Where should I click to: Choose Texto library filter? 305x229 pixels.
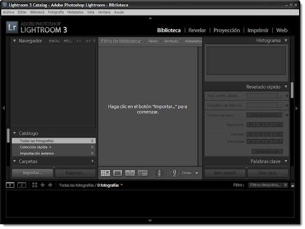point(153,41)
